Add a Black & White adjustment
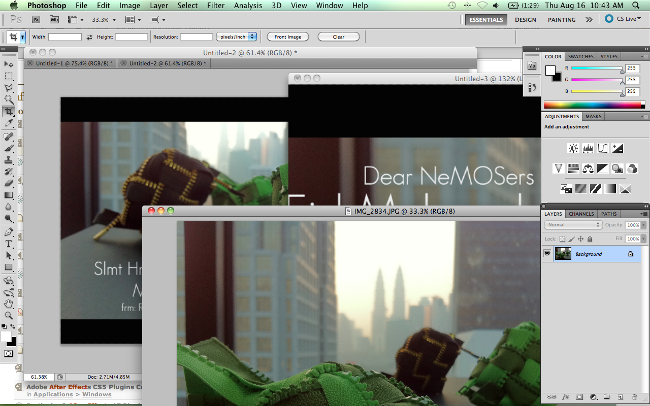This screenshot has height=406, width=650. (602, 168)
